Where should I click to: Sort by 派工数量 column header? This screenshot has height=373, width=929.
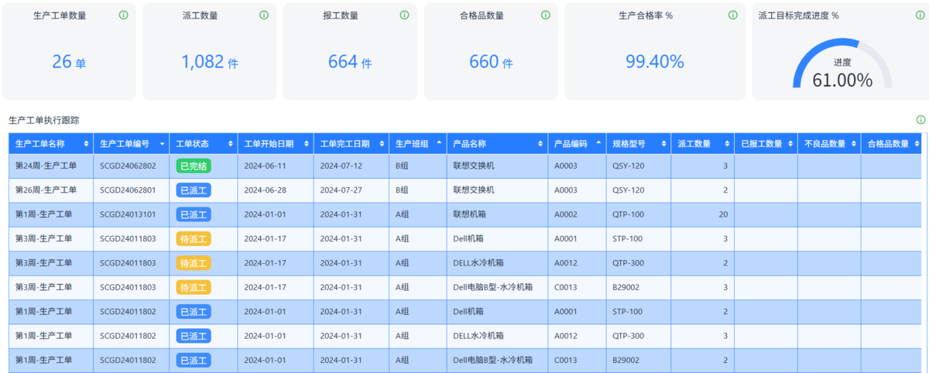click(x=726, y=144)
